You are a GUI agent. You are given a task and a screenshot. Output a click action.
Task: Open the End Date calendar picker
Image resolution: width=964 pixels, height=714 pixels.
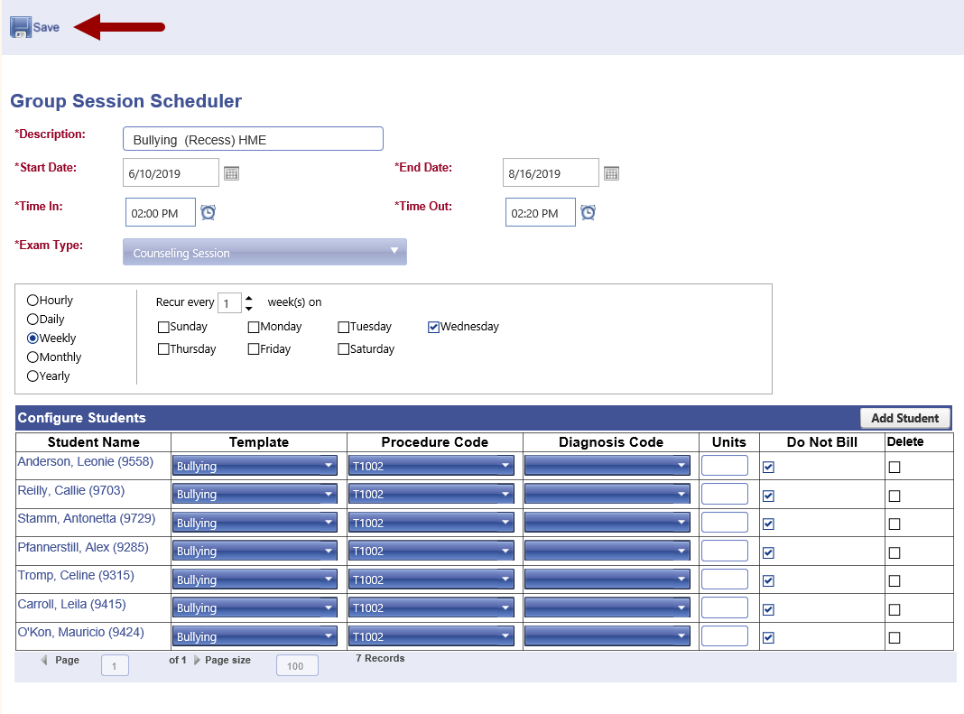tap(611, 172)
